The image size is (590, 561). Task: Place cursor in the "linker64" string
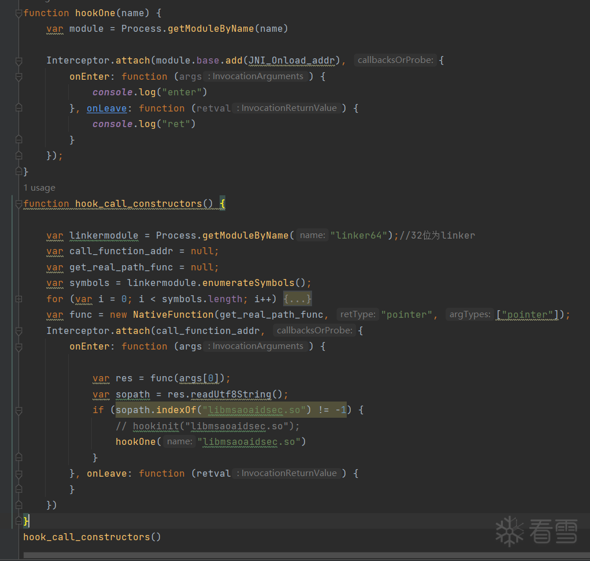tap(359, 236)
